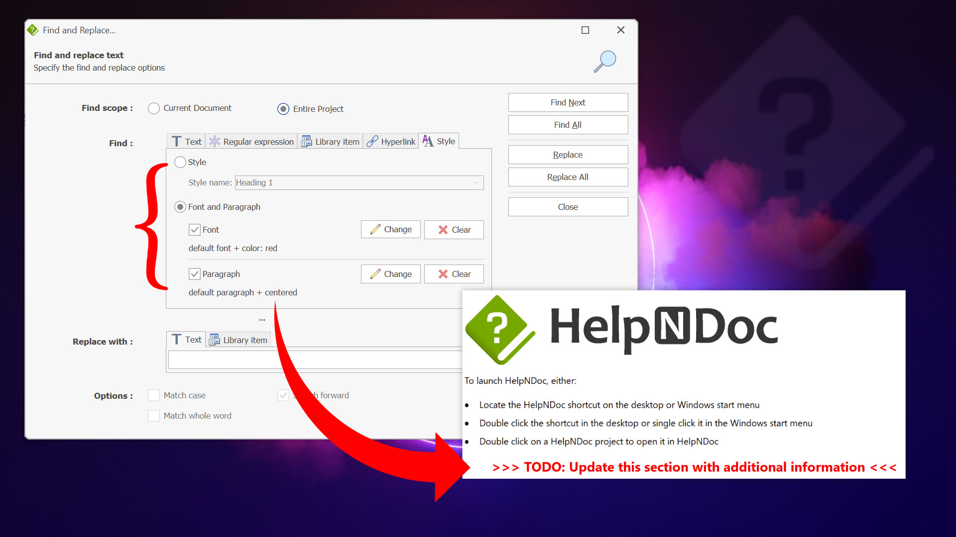Toggle the Search forward checkbox
Image resolution: width=956 pixels, height=537 pixels.
282,395
